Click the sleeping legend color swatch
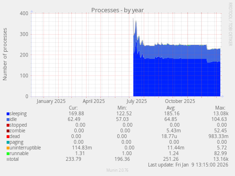Image resolution: width=235 pixels, height=176 pixels. (x=8, y=114)
